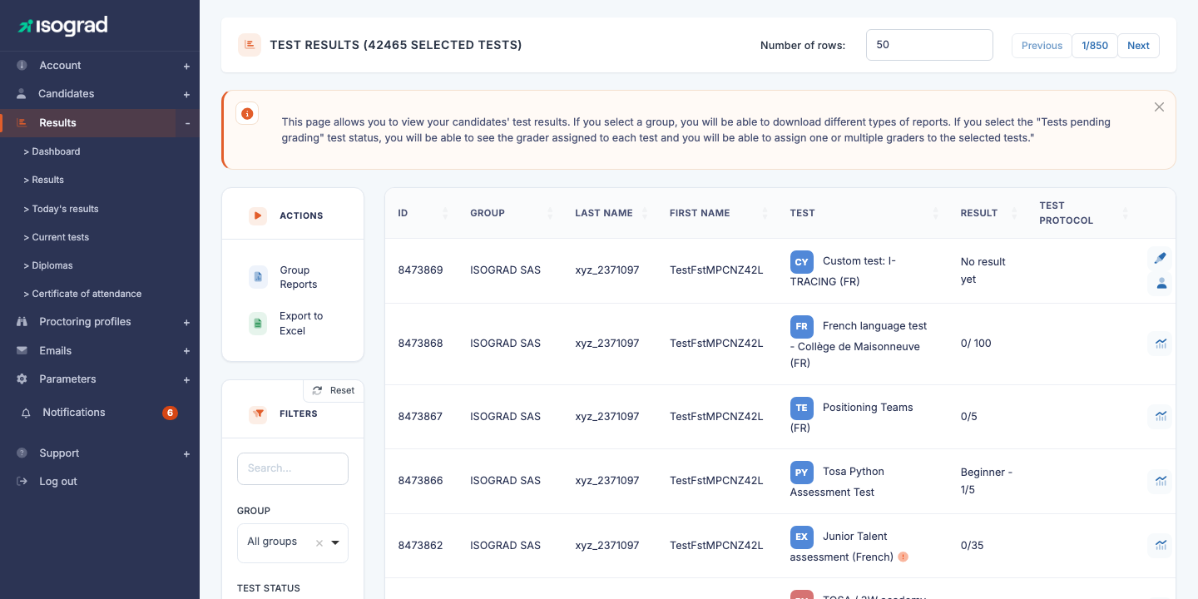This screenshot has height=599, width=1198.
Task: Click the Proctoring profiles people icon
Action: tap(22, 322)
